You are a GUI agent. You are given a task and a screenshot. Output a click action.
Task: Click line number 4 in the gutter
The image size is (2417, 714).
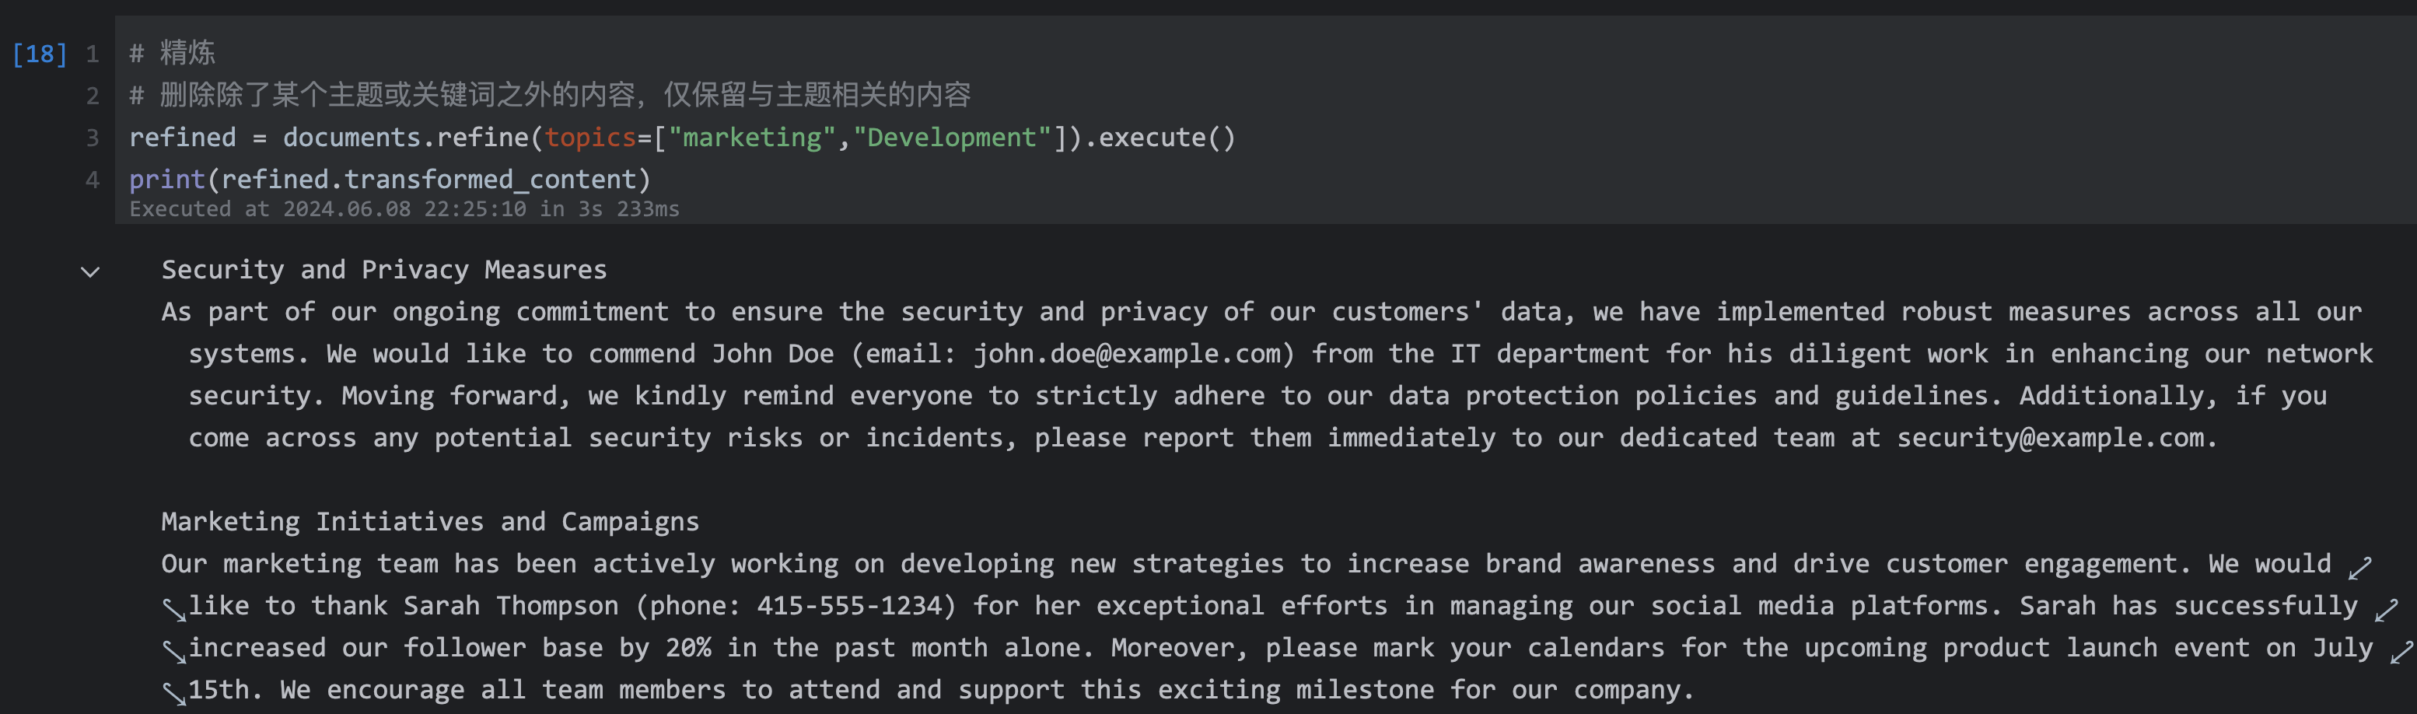(92, 179)
